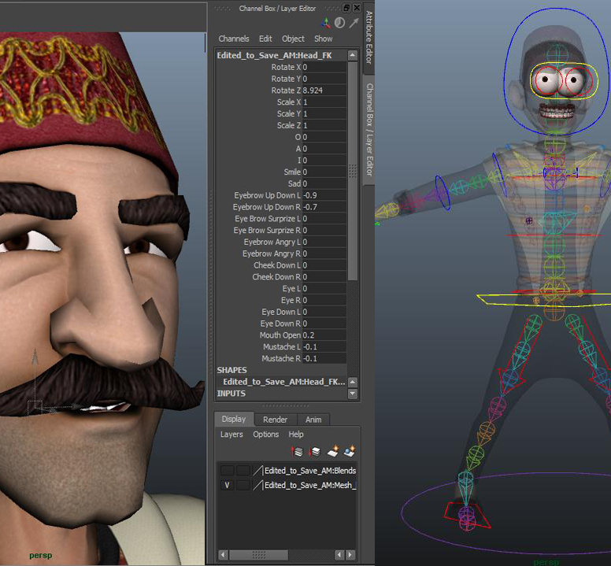Click the Eye Brow Surprize L label
This screenshot has width=611, height=566.
(268, 219)
